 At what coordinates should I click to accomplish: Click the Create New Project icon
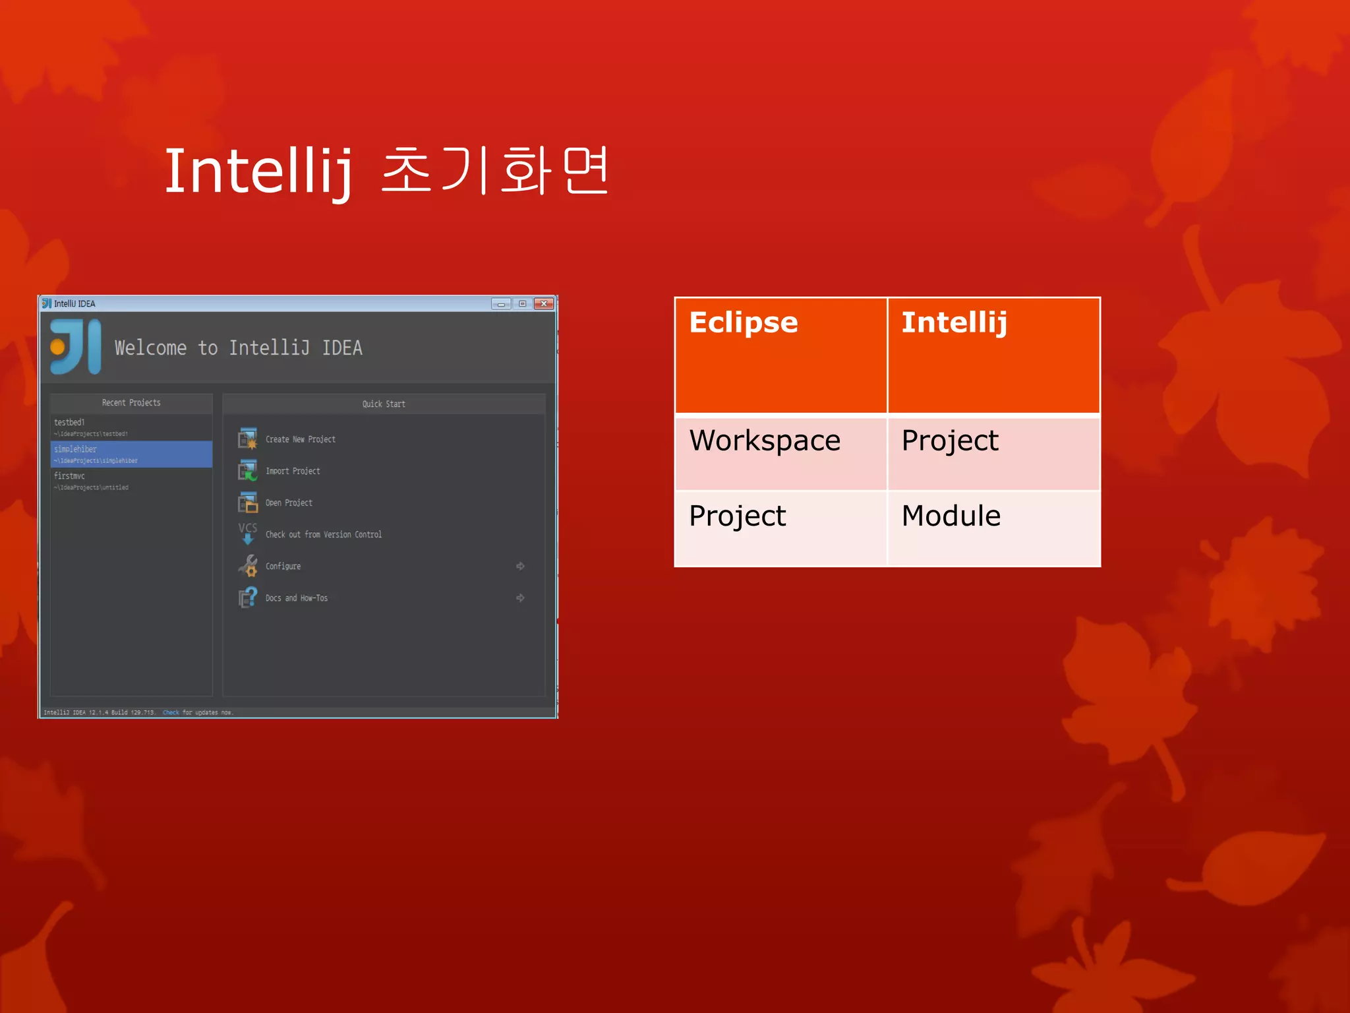tap(248, 439)
